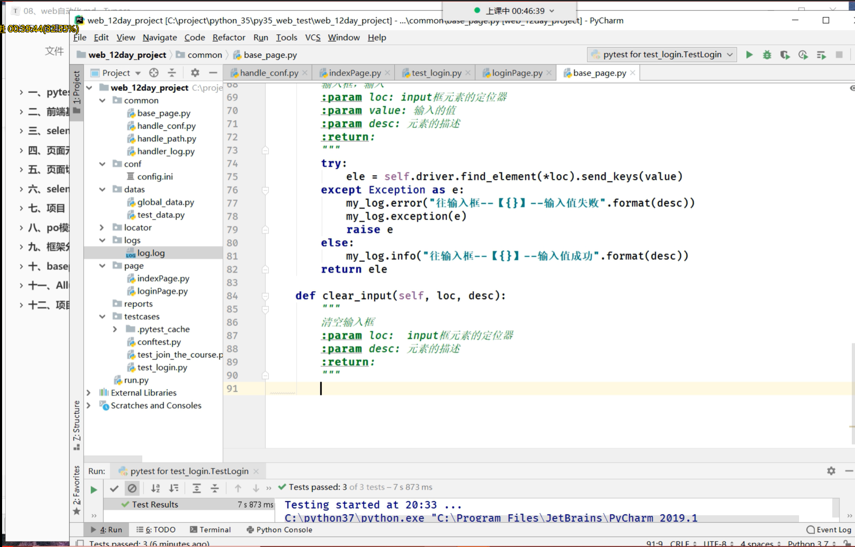This screenshot has width=855, height=547.
Task: Toggle show ignored tests button
Action: point(132,488)
